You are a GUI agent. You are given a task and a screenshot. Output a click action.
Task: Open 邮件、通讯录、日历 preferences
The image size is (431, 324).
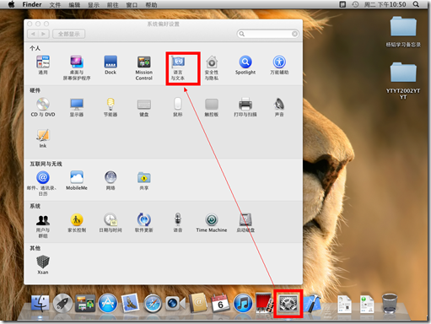[x=43, y=183]
